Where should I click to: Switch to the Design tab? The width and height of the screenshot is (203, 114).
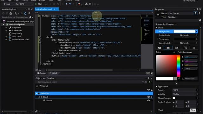tap(42, 73)
